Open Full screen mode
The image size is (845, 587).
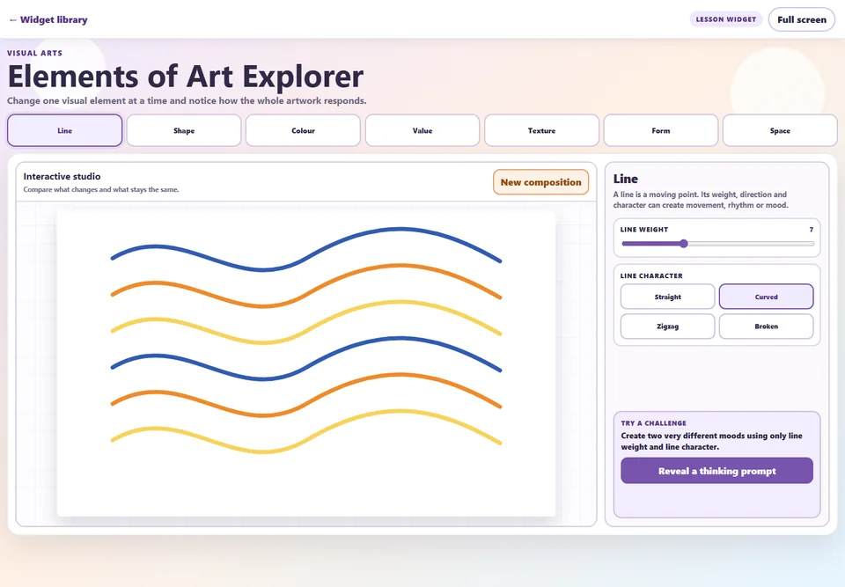click(x=801, y=19)
